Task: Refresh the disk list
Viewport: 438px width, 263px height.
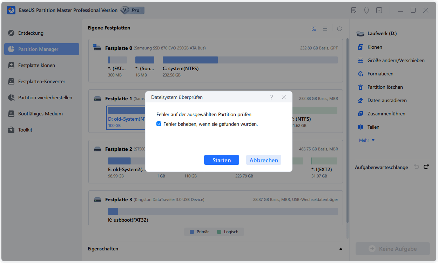Action: click(339, 28)
